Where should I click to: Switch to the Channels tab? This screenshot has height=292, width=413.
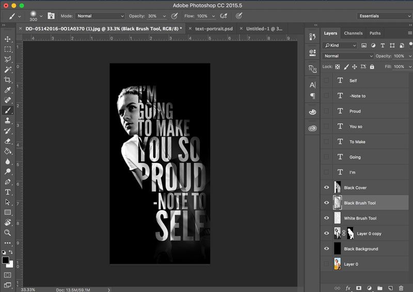(x=353, y=33)
